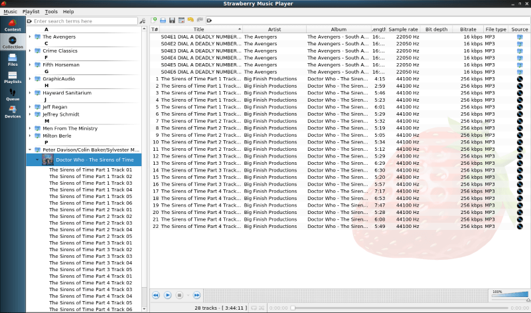
Task: Select playlist track 12 Sirens of Time Part 3
Action: pyautogui.click(x=341, y=156)
